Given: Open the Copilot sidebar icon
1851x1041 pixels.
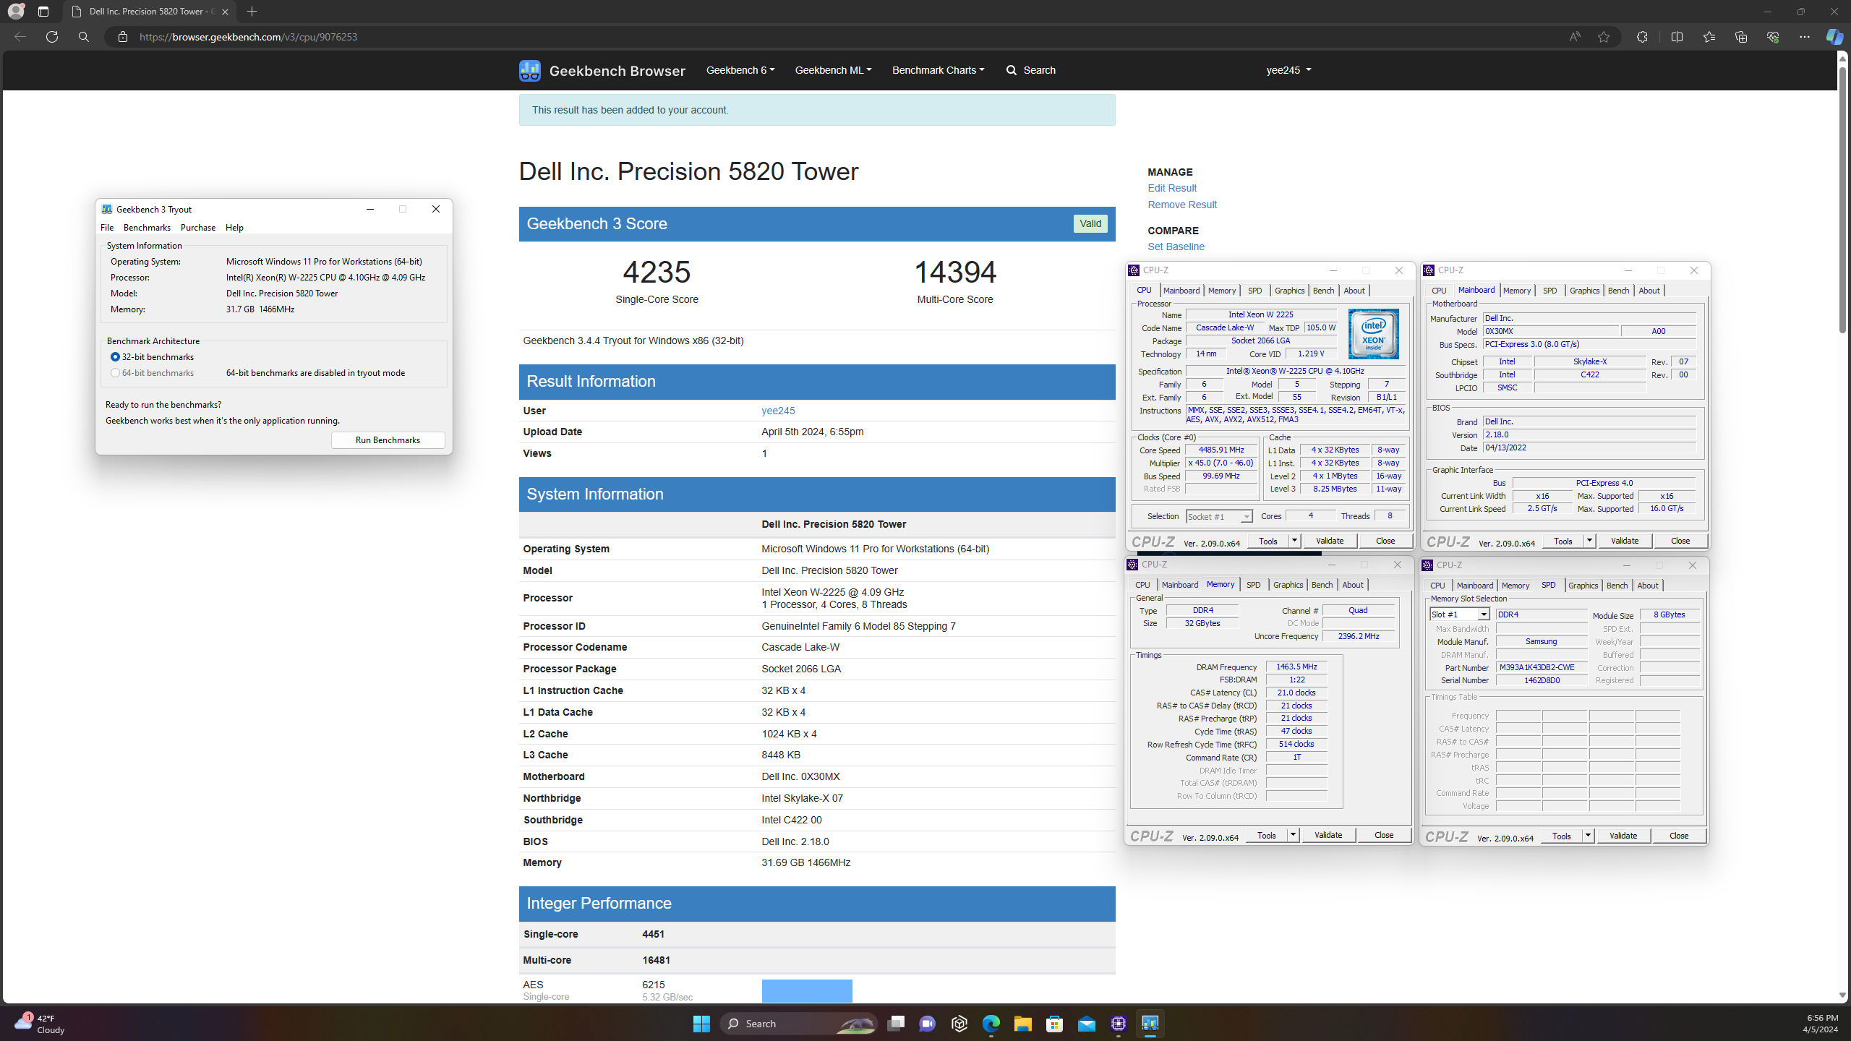Looking at the screenshot, I should 1834,37.
